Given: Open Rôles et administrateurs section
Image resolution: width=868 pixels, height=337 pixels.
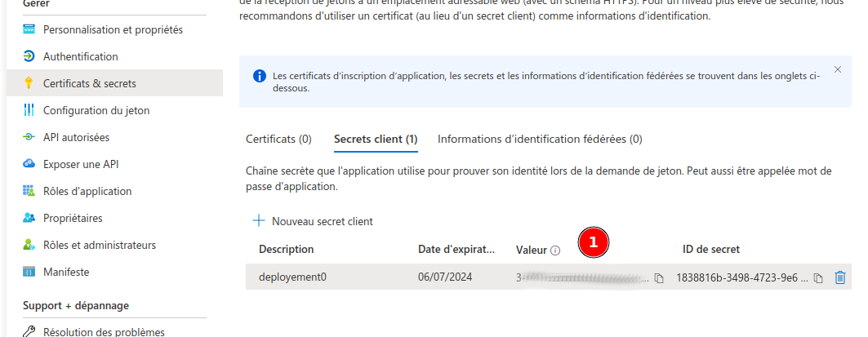Looking at the screenshot, I should (x=100, y=245).
